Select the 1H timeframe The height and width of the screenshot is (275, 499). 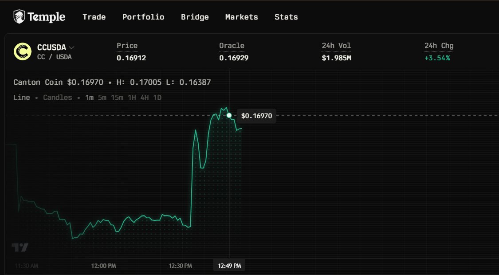(x=132, y=98)
